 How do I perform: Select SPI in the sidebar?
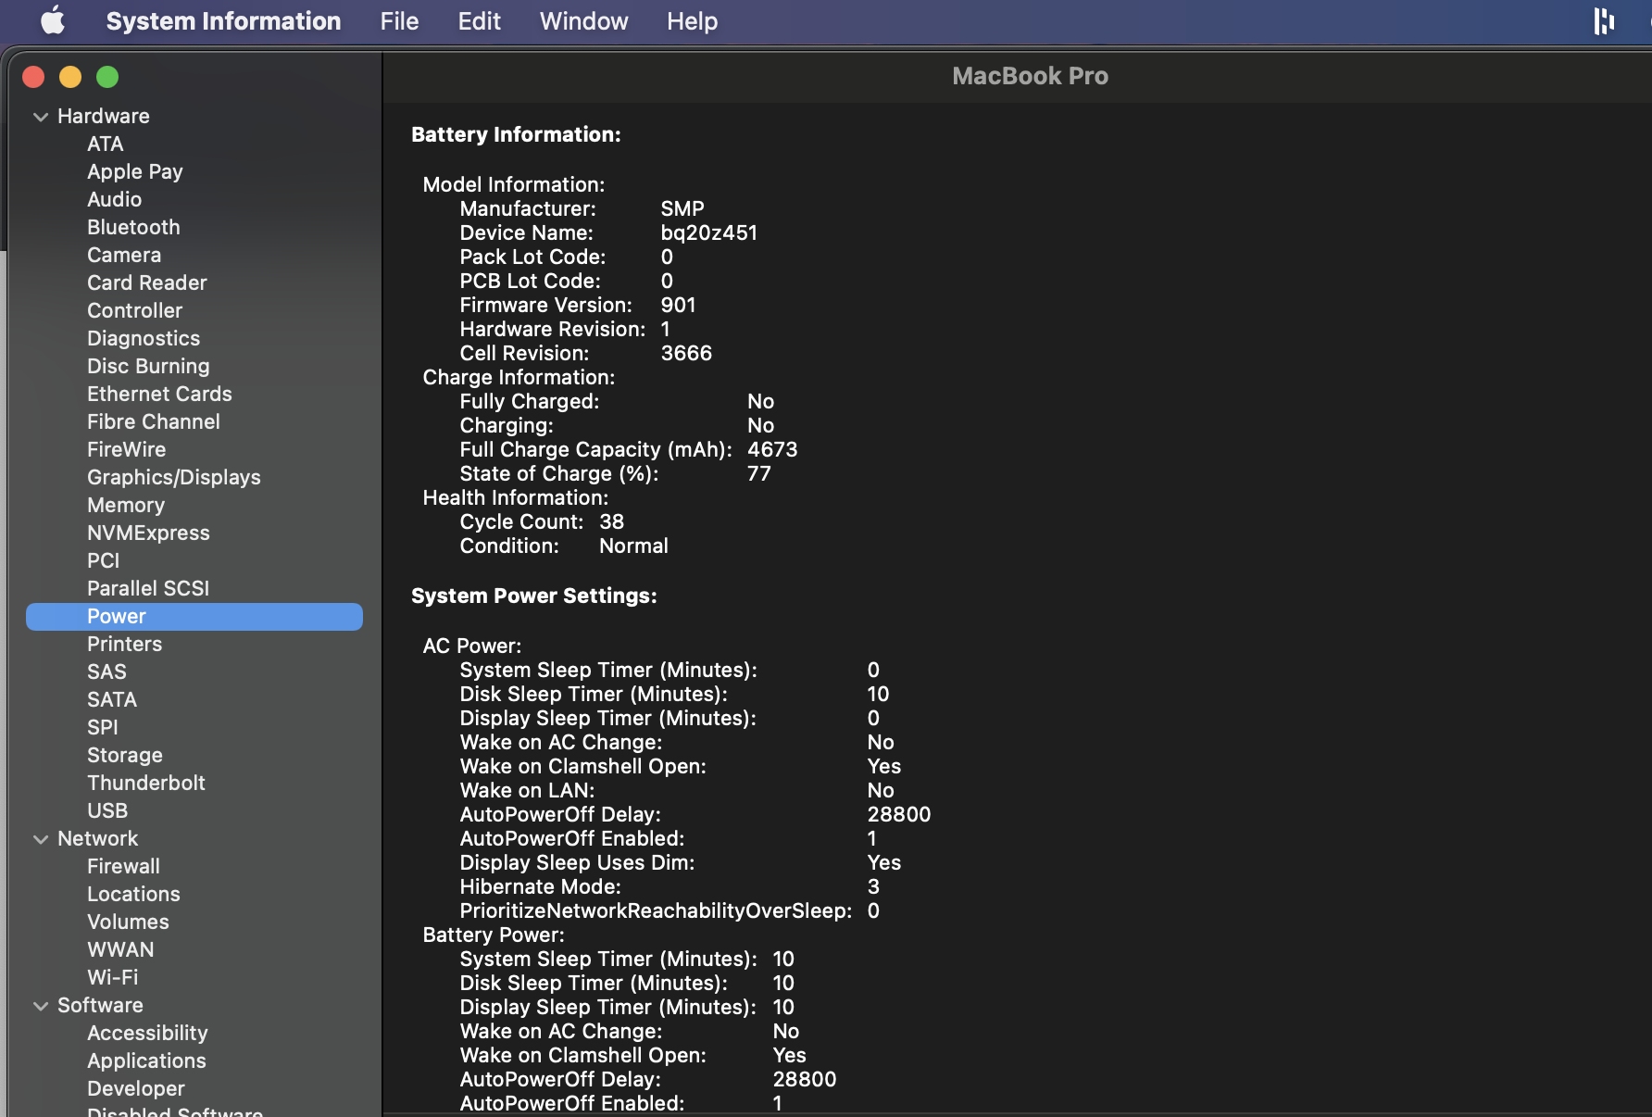pyautogui.click(x=103, y=727)
